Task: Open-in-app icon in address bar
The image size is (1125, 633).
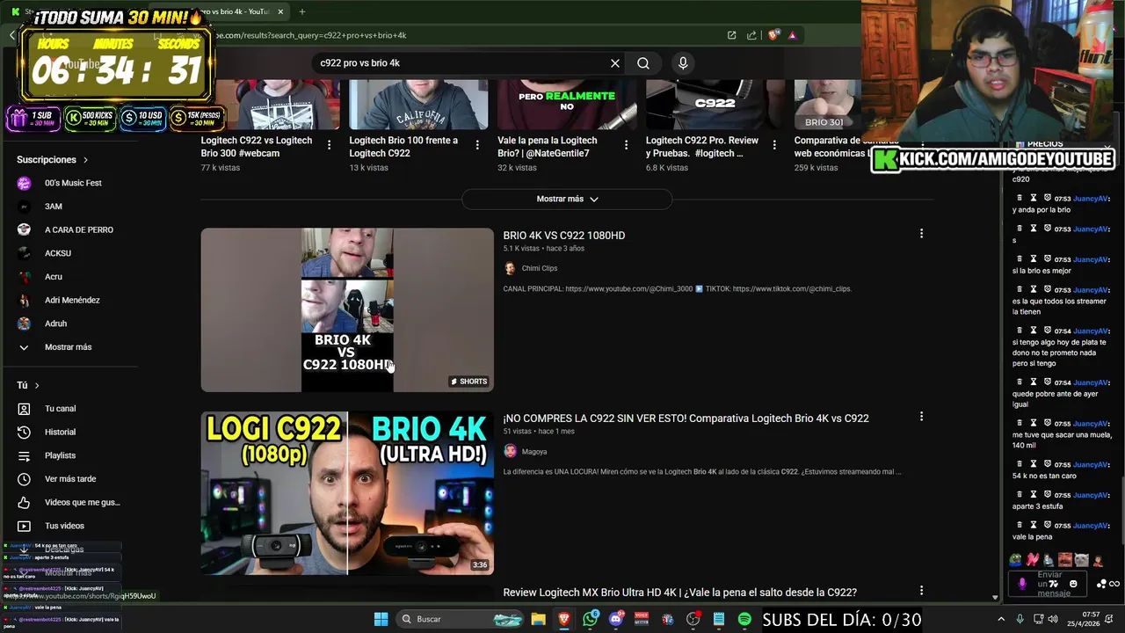Action: click(x=731, y=35)
